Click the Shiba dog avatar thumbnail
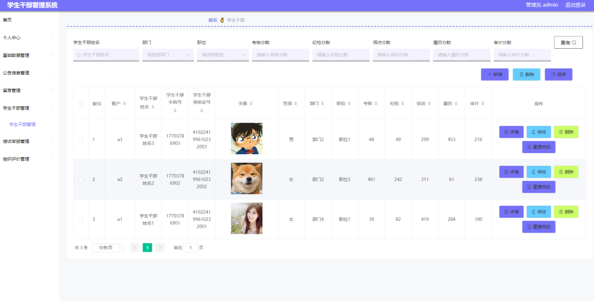594x301 pixels. pyautogui.click(x=247, y=179)
